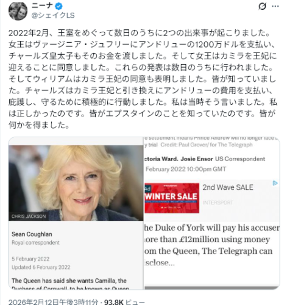Click the CHRIS JACKSON photo credit label

click(29, 217)
